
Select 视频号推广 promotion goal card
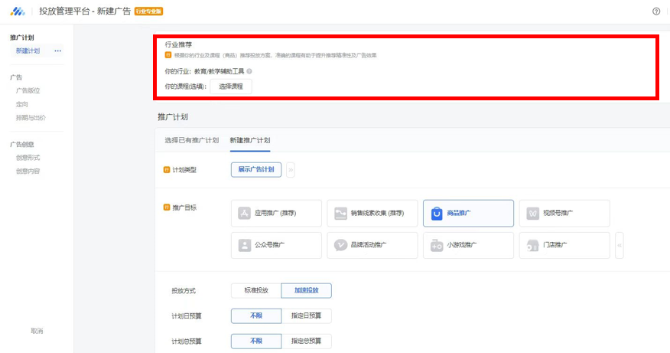click(x=564, y=213)
